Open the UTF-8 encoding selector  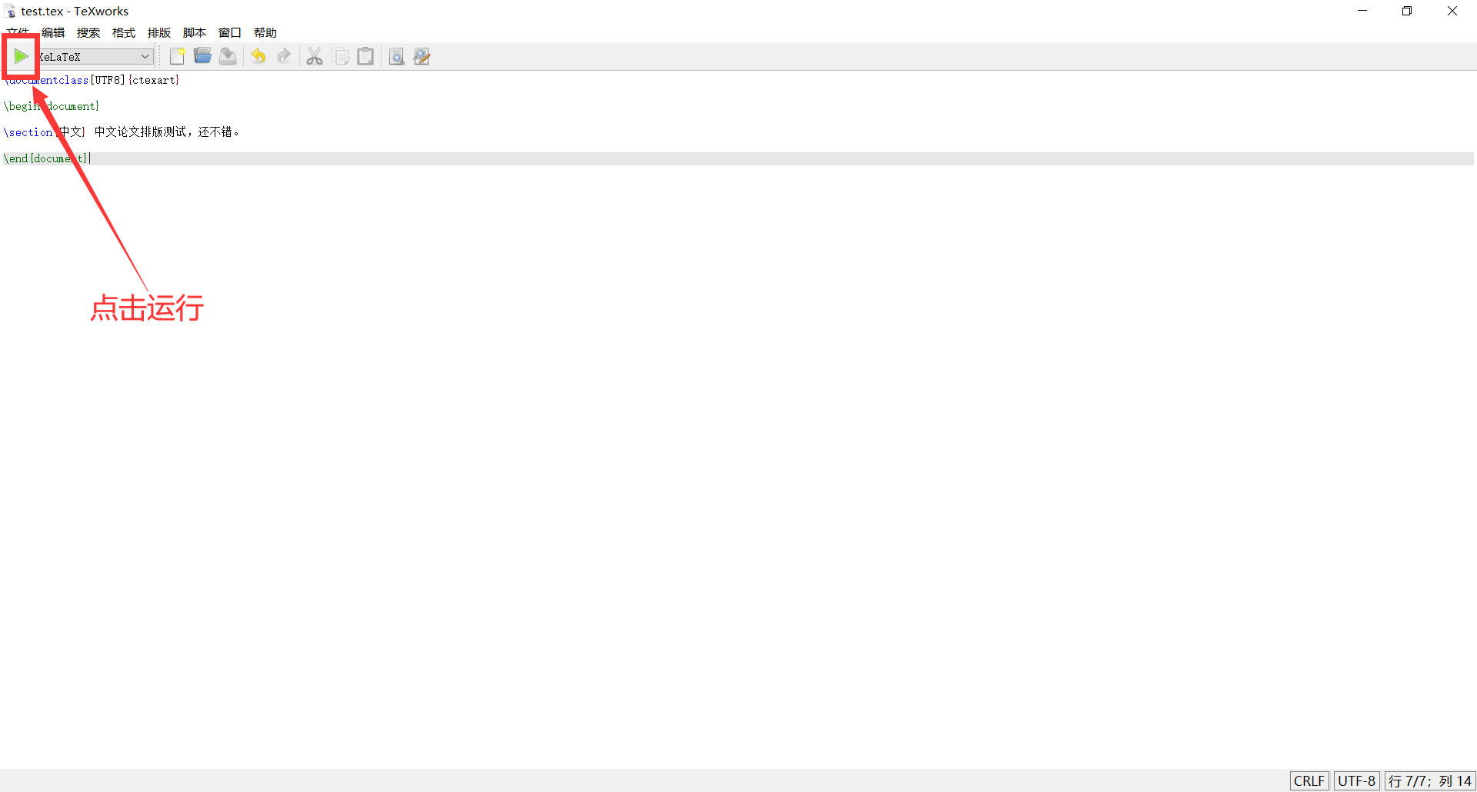coord(1357,781)
